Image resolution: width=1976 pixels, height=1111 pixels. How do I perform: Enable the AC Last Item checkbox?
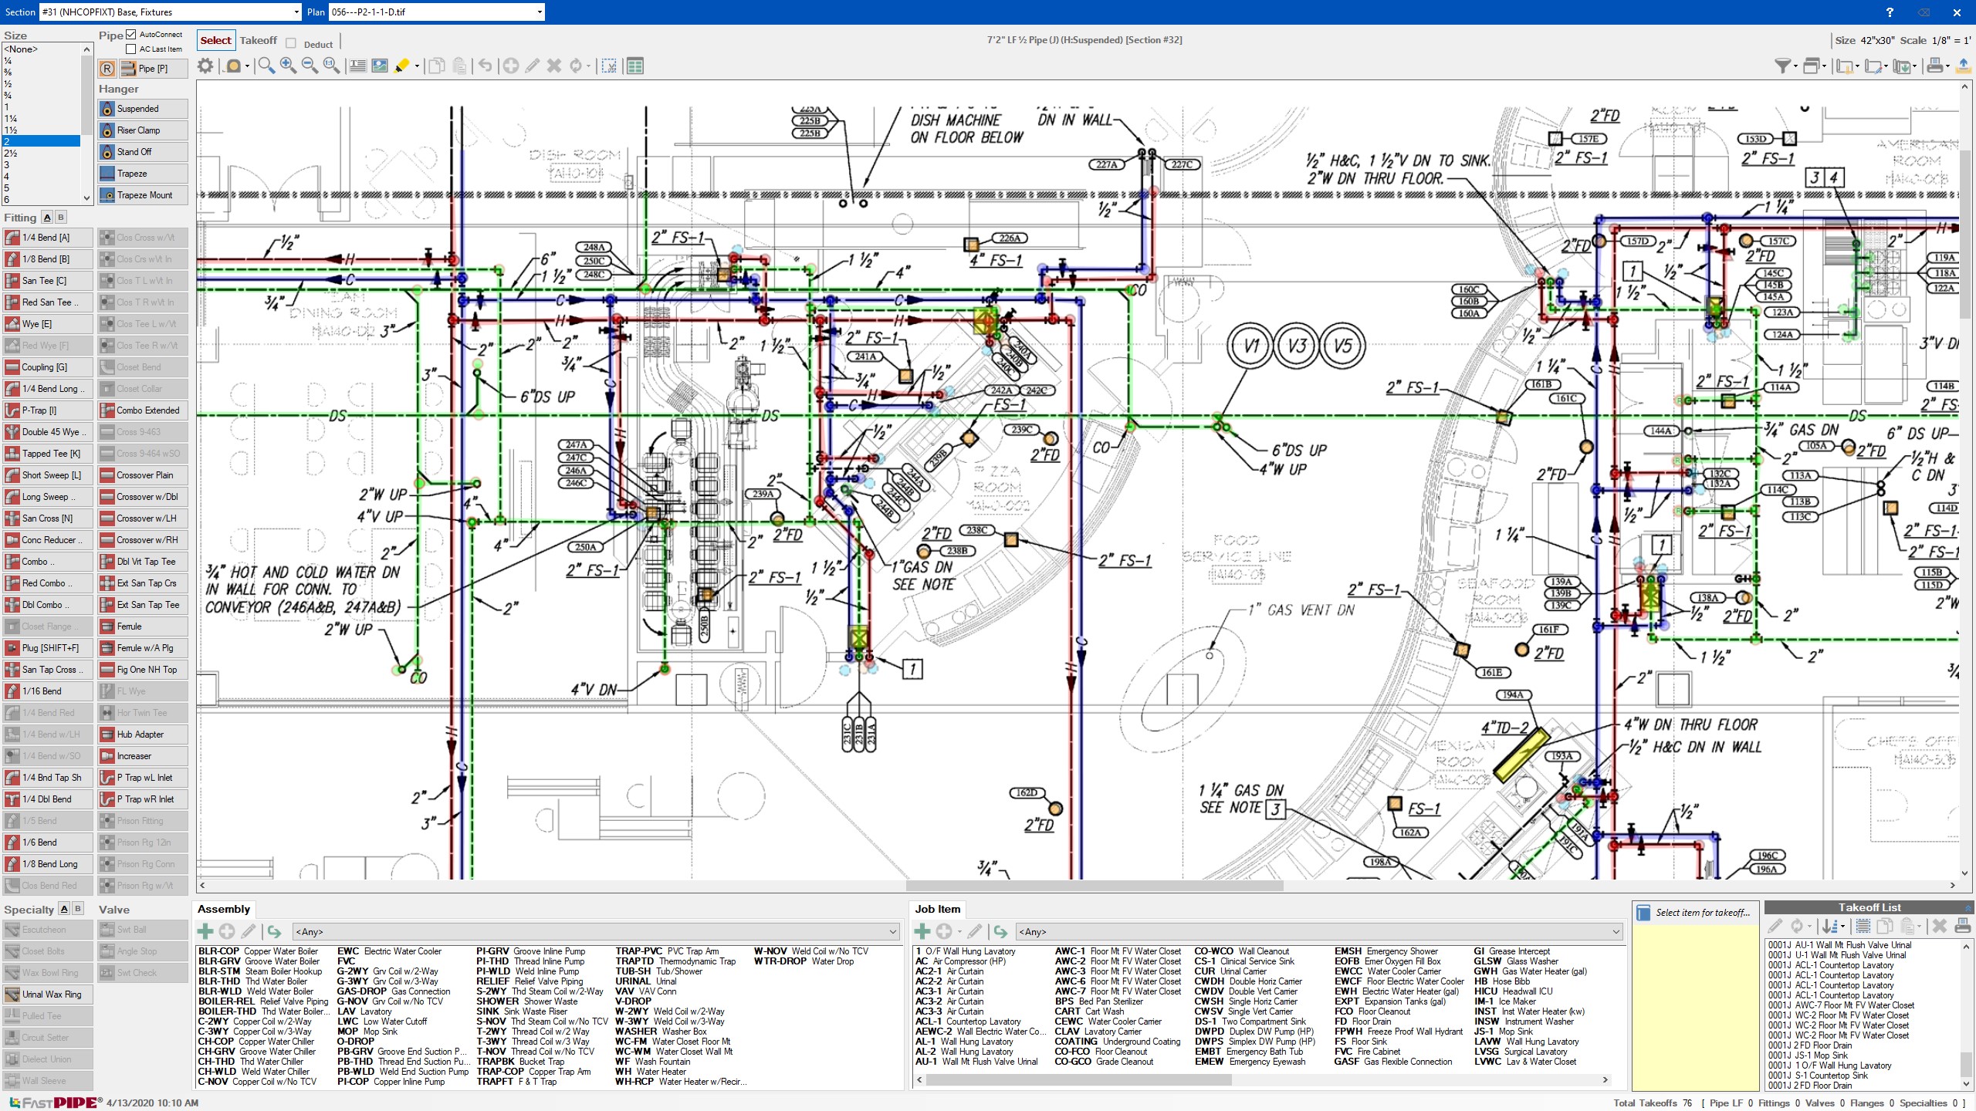coord(131,49)
